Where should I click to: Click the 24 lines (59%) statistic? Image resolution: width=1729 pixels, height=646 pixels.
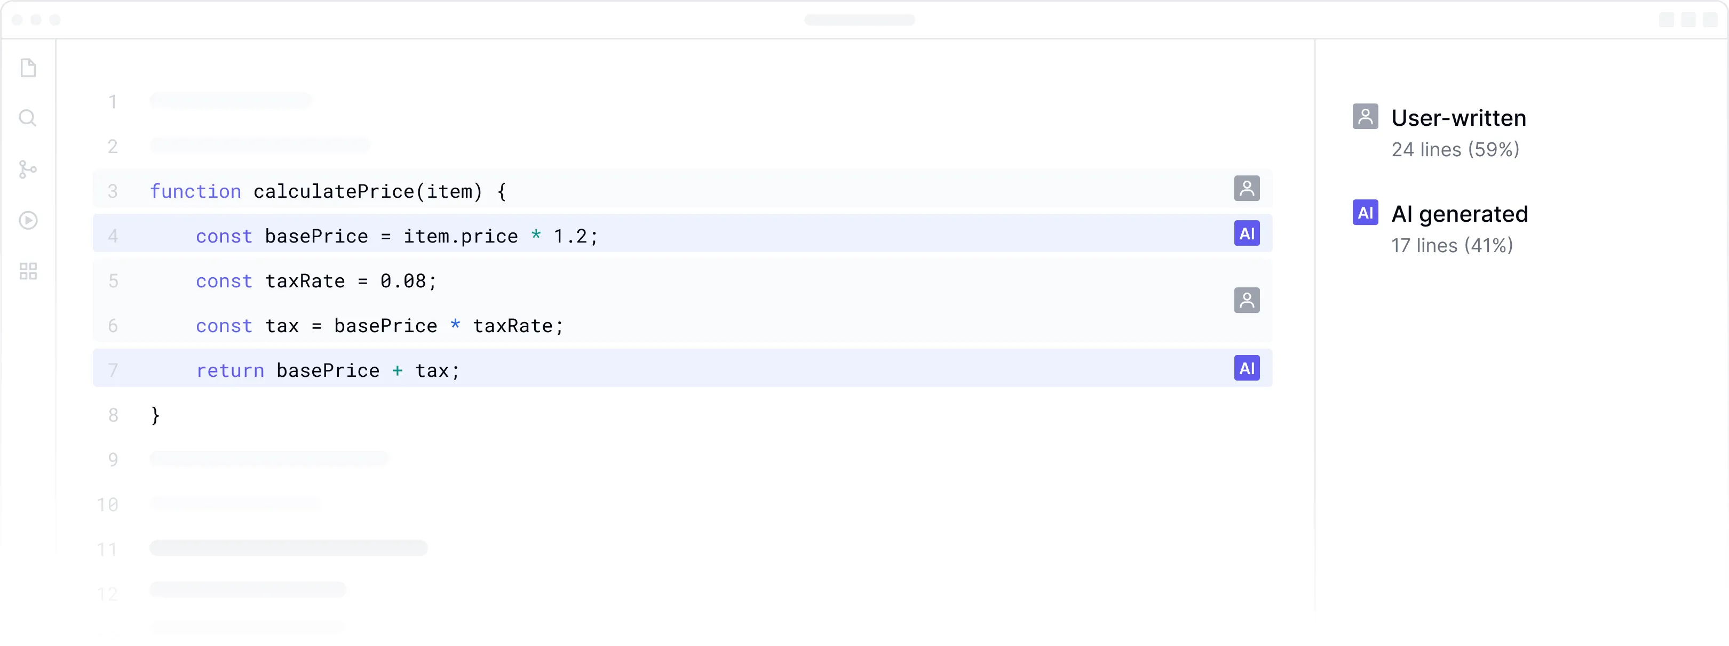(1455, 149)
